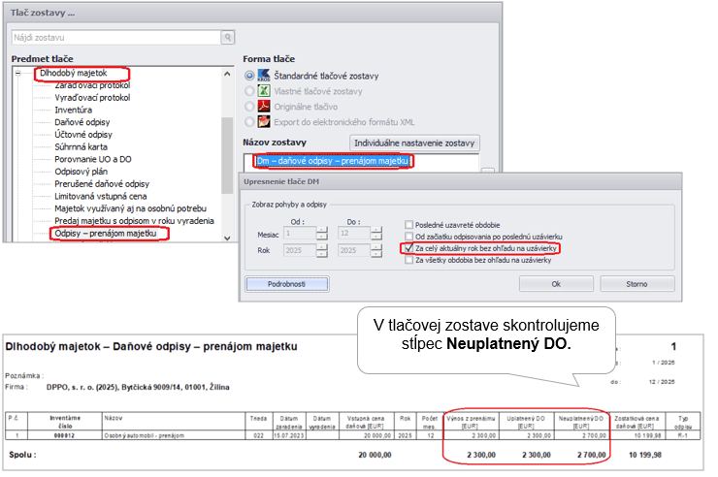Tick Od začiatku odpisovania po poslednú uzávierku
The height and width of the screenshot is (477, 718).
[408, 237]
